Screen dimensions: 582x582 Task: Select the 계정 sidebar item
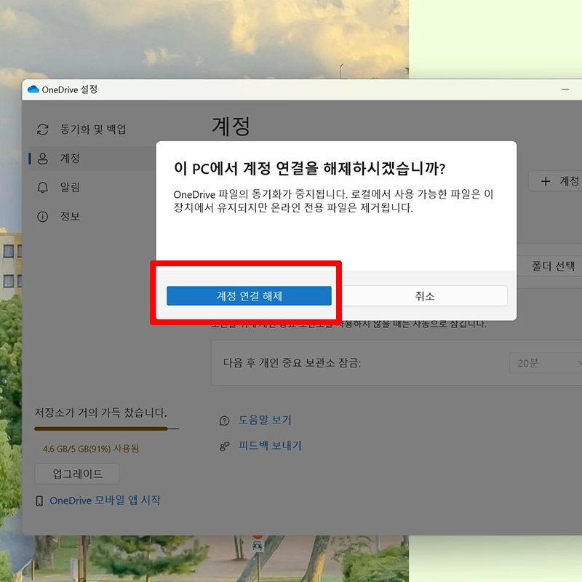(x=93, y=159)
